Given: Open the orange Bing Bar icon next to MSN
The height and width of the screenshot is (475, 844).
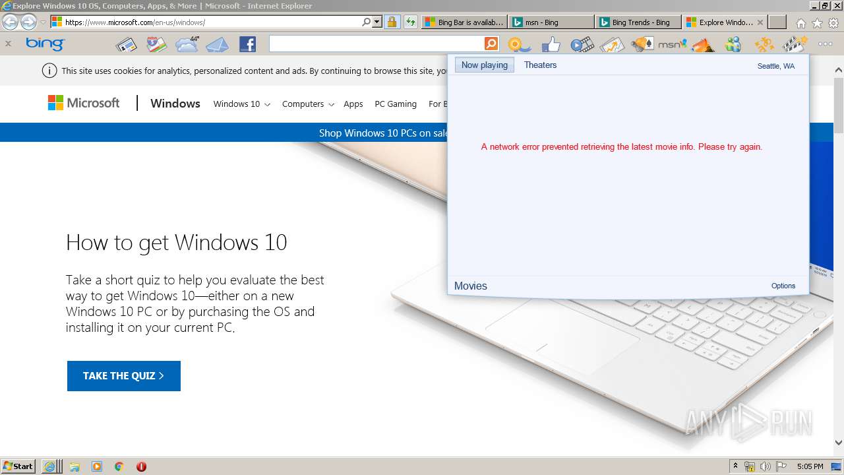Looking at the screenshot, I should (x=703, y=45).
